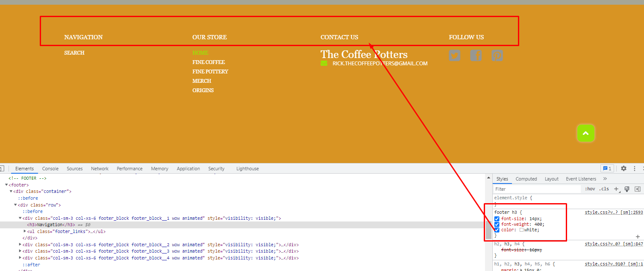The width and height of the screenshot is (644, 271).
Task: Open DevTools settings gear
Action: [x=623, y=169]
